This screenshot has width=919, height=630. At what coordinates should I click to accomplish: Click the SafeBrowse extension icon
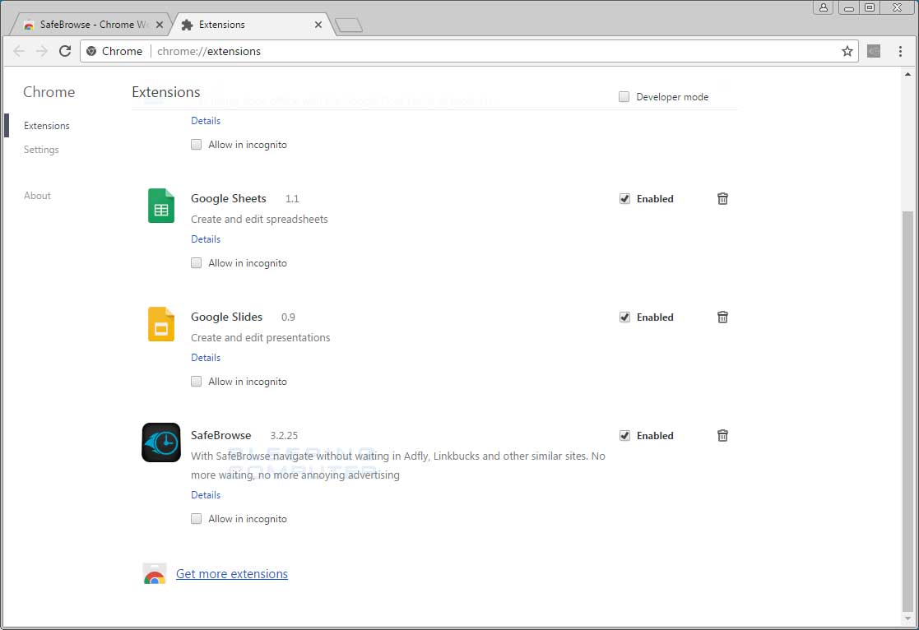coord(160,442)
